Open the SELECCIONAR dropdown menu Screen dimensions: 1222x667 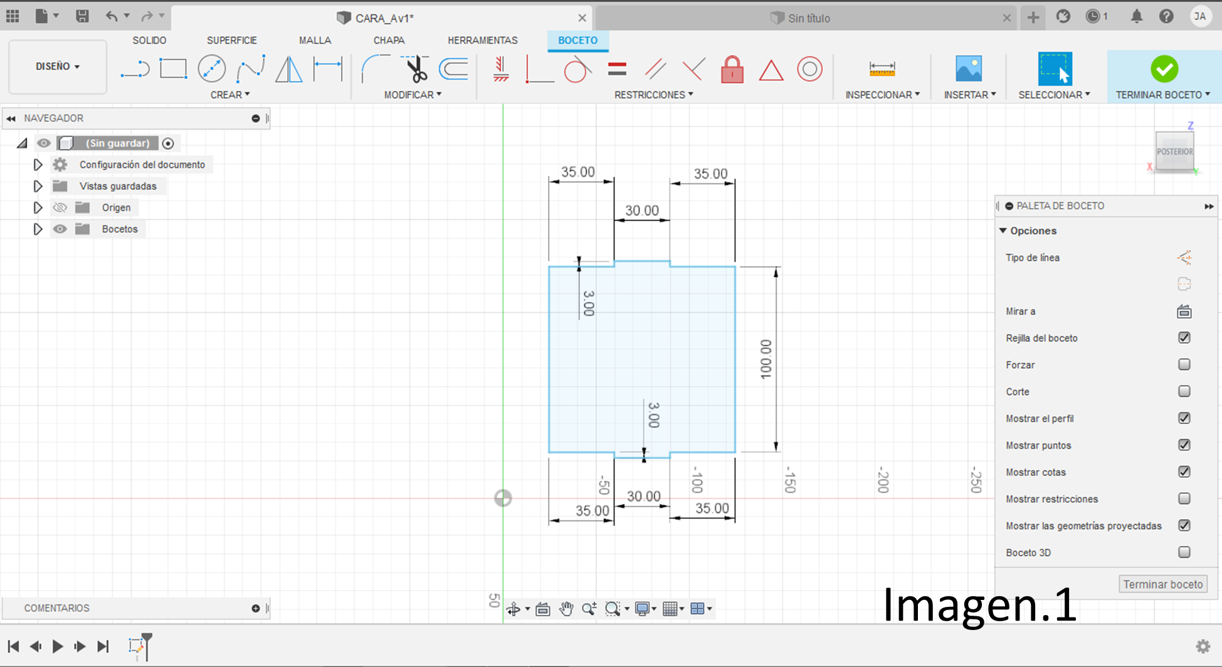tap(1055, 95)
